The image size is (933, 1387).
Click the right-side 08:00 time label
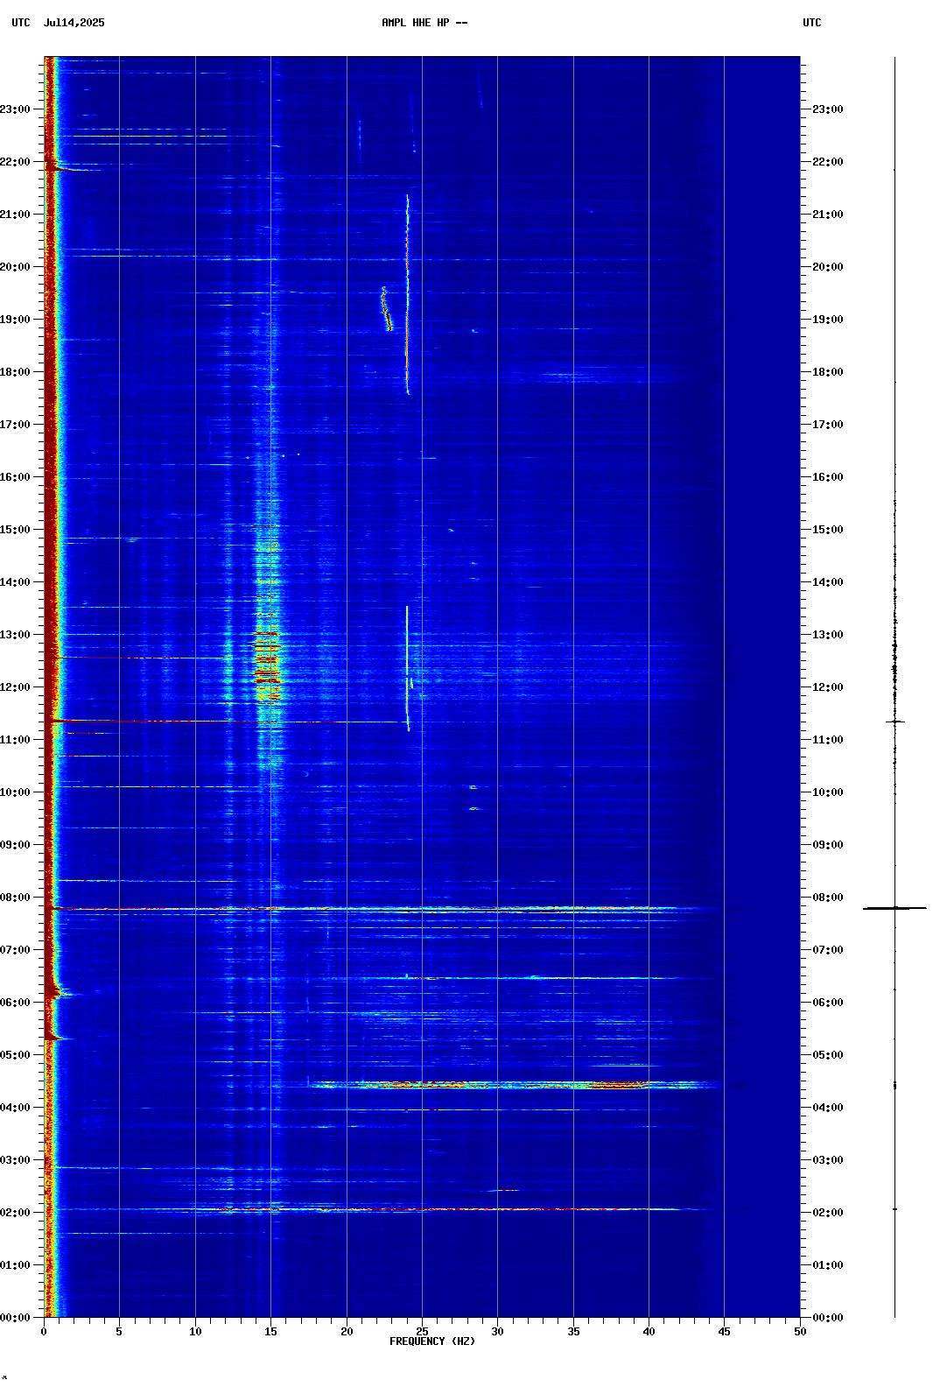[x=828, y=898]
